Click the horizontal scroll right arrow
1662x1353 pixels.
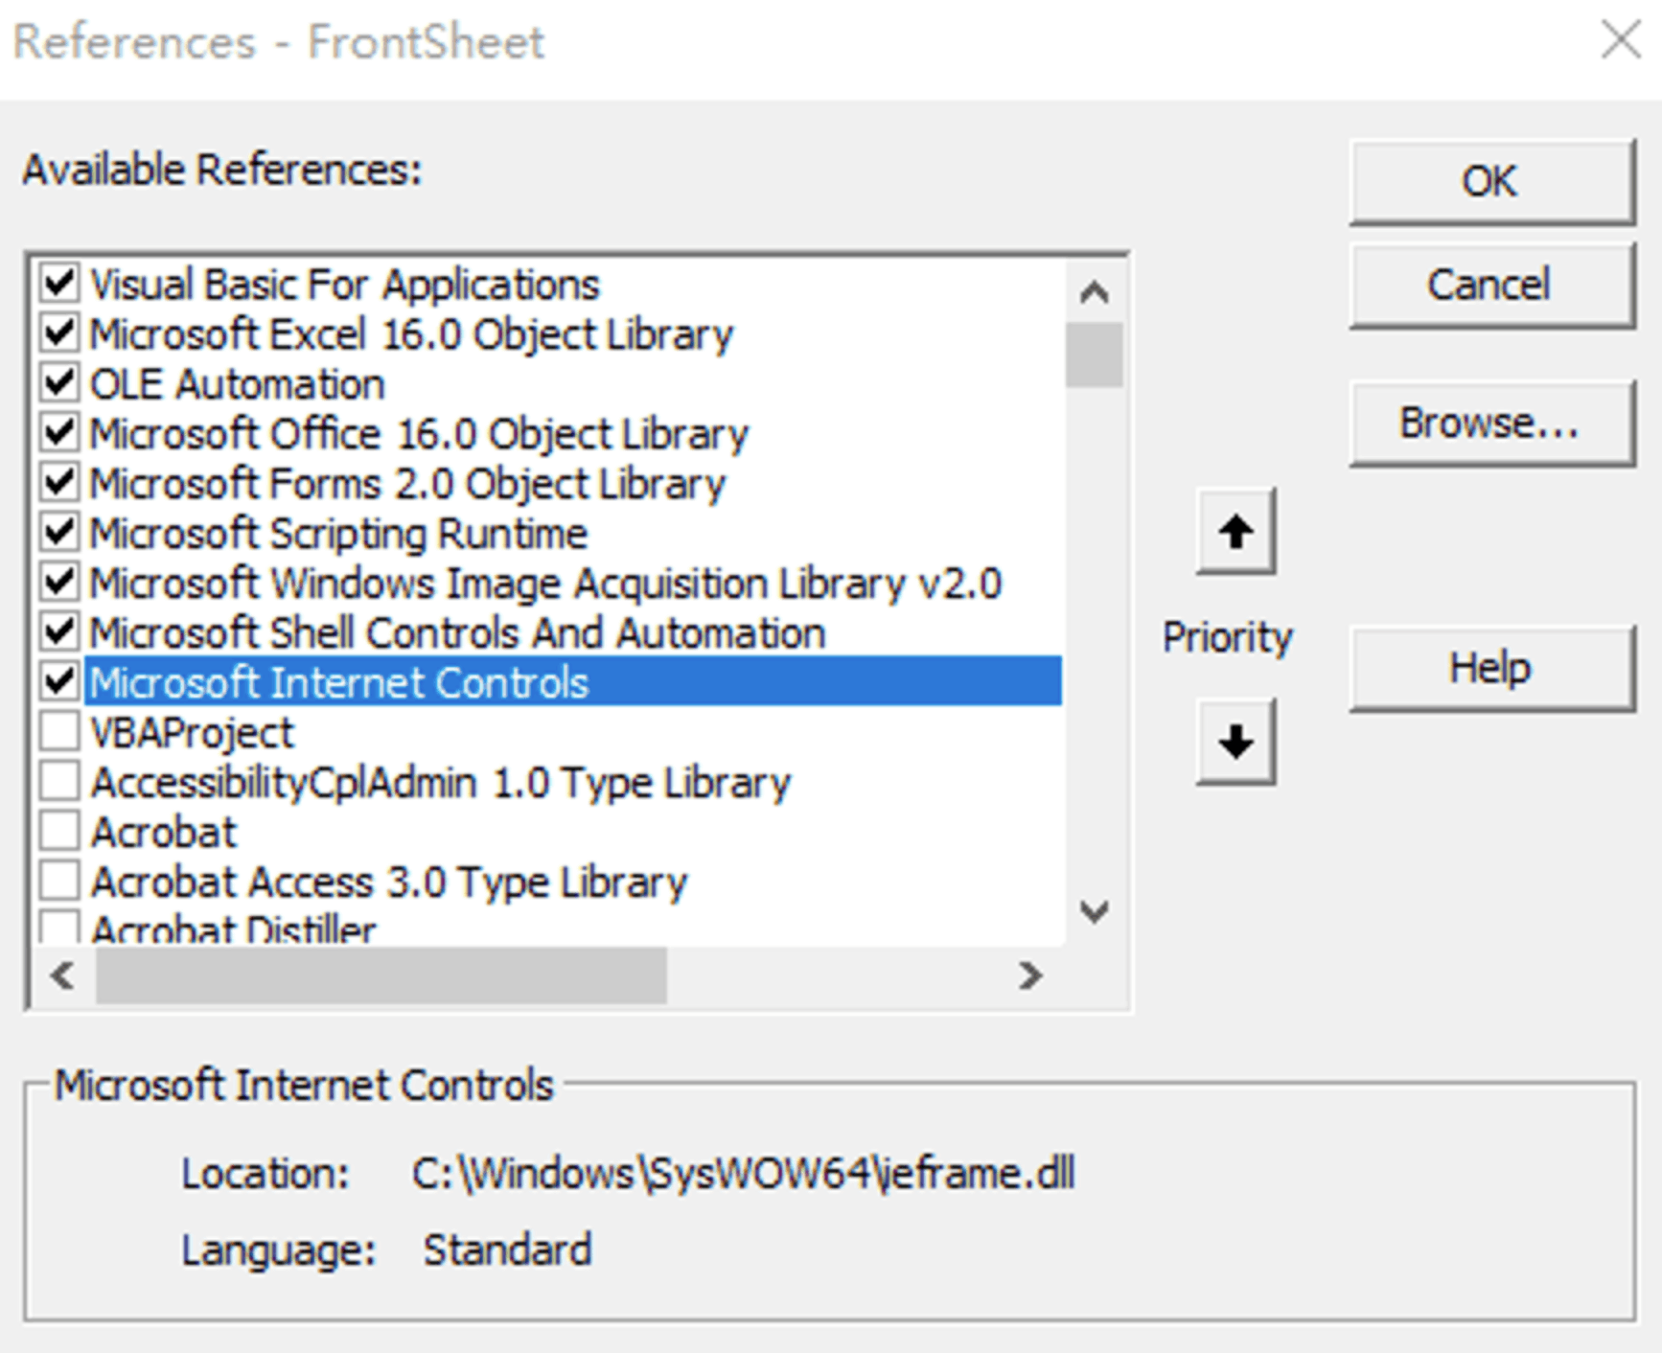click(x=1030, y=975)
